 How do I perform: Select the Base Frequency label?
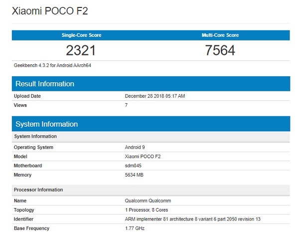click(x=32, y=228)
